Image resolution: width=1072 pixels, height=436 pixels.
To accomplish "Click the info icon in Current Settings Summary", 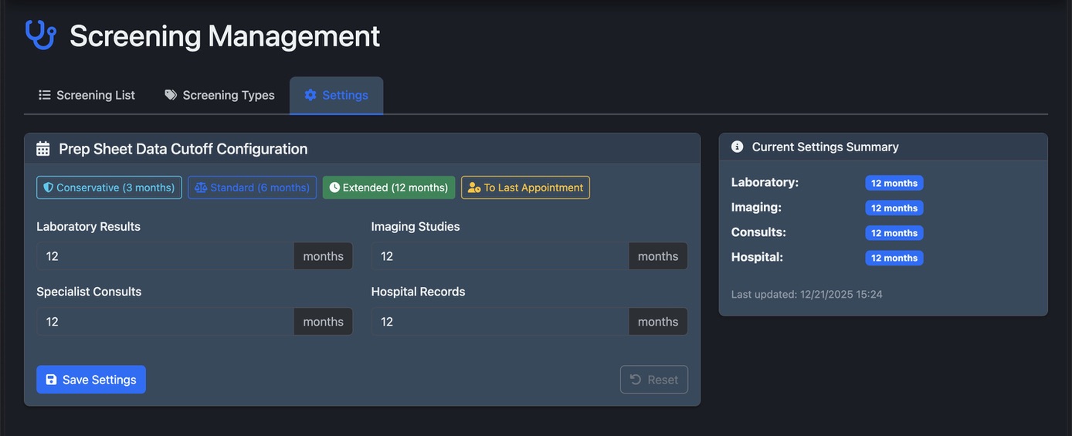I will click(737, 147).
